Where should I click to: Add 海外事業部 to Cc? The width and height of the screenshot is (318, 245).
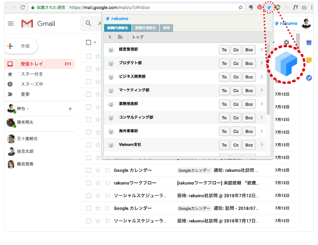click(236, 132)
